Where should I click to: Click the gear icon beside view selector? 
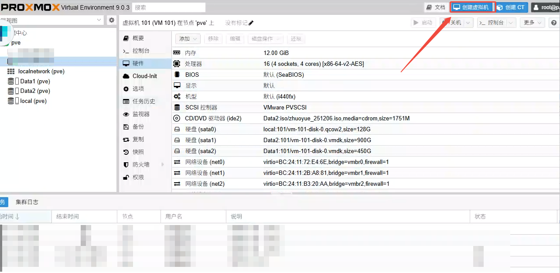pyautogui.click(x=112, y=20)
